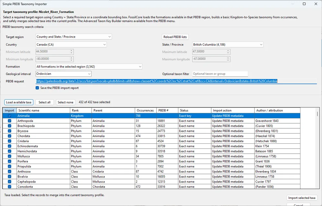Toggle the Save the PBDB import report checkbox
This screenshot has width=322, height=206.
[37, 88]
